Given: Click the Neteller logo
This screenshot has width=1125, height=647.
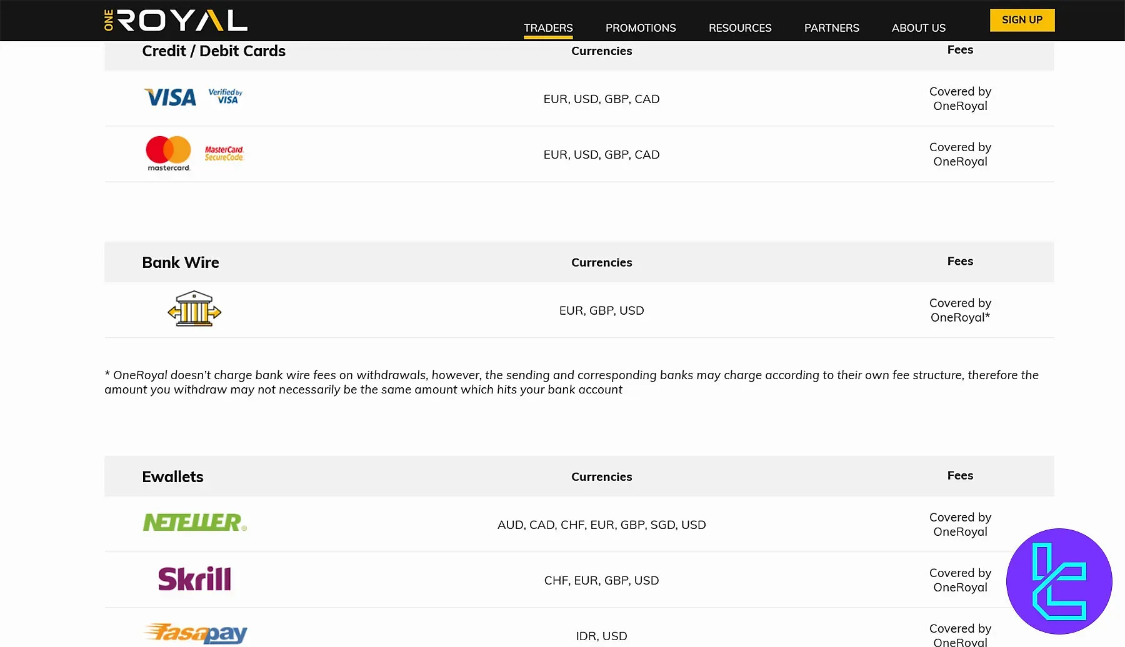Looking at the screenshot, I should coord(194,523).
